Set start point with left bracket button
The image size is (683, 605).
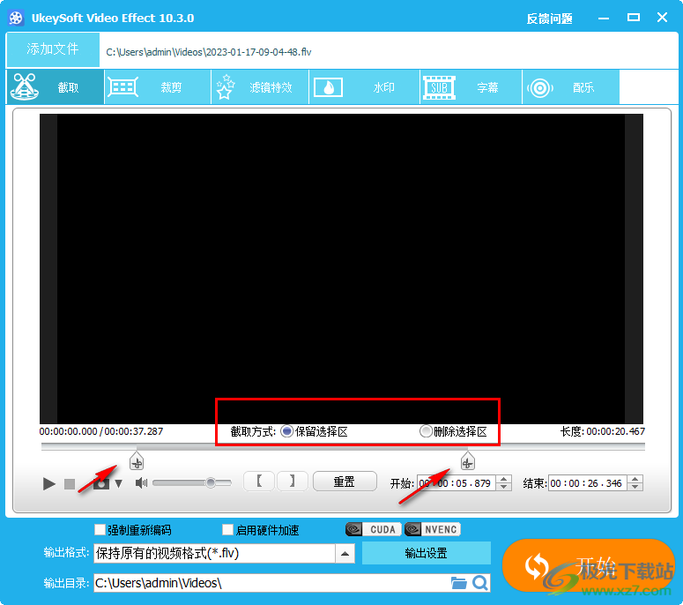[x=259, y=482]
